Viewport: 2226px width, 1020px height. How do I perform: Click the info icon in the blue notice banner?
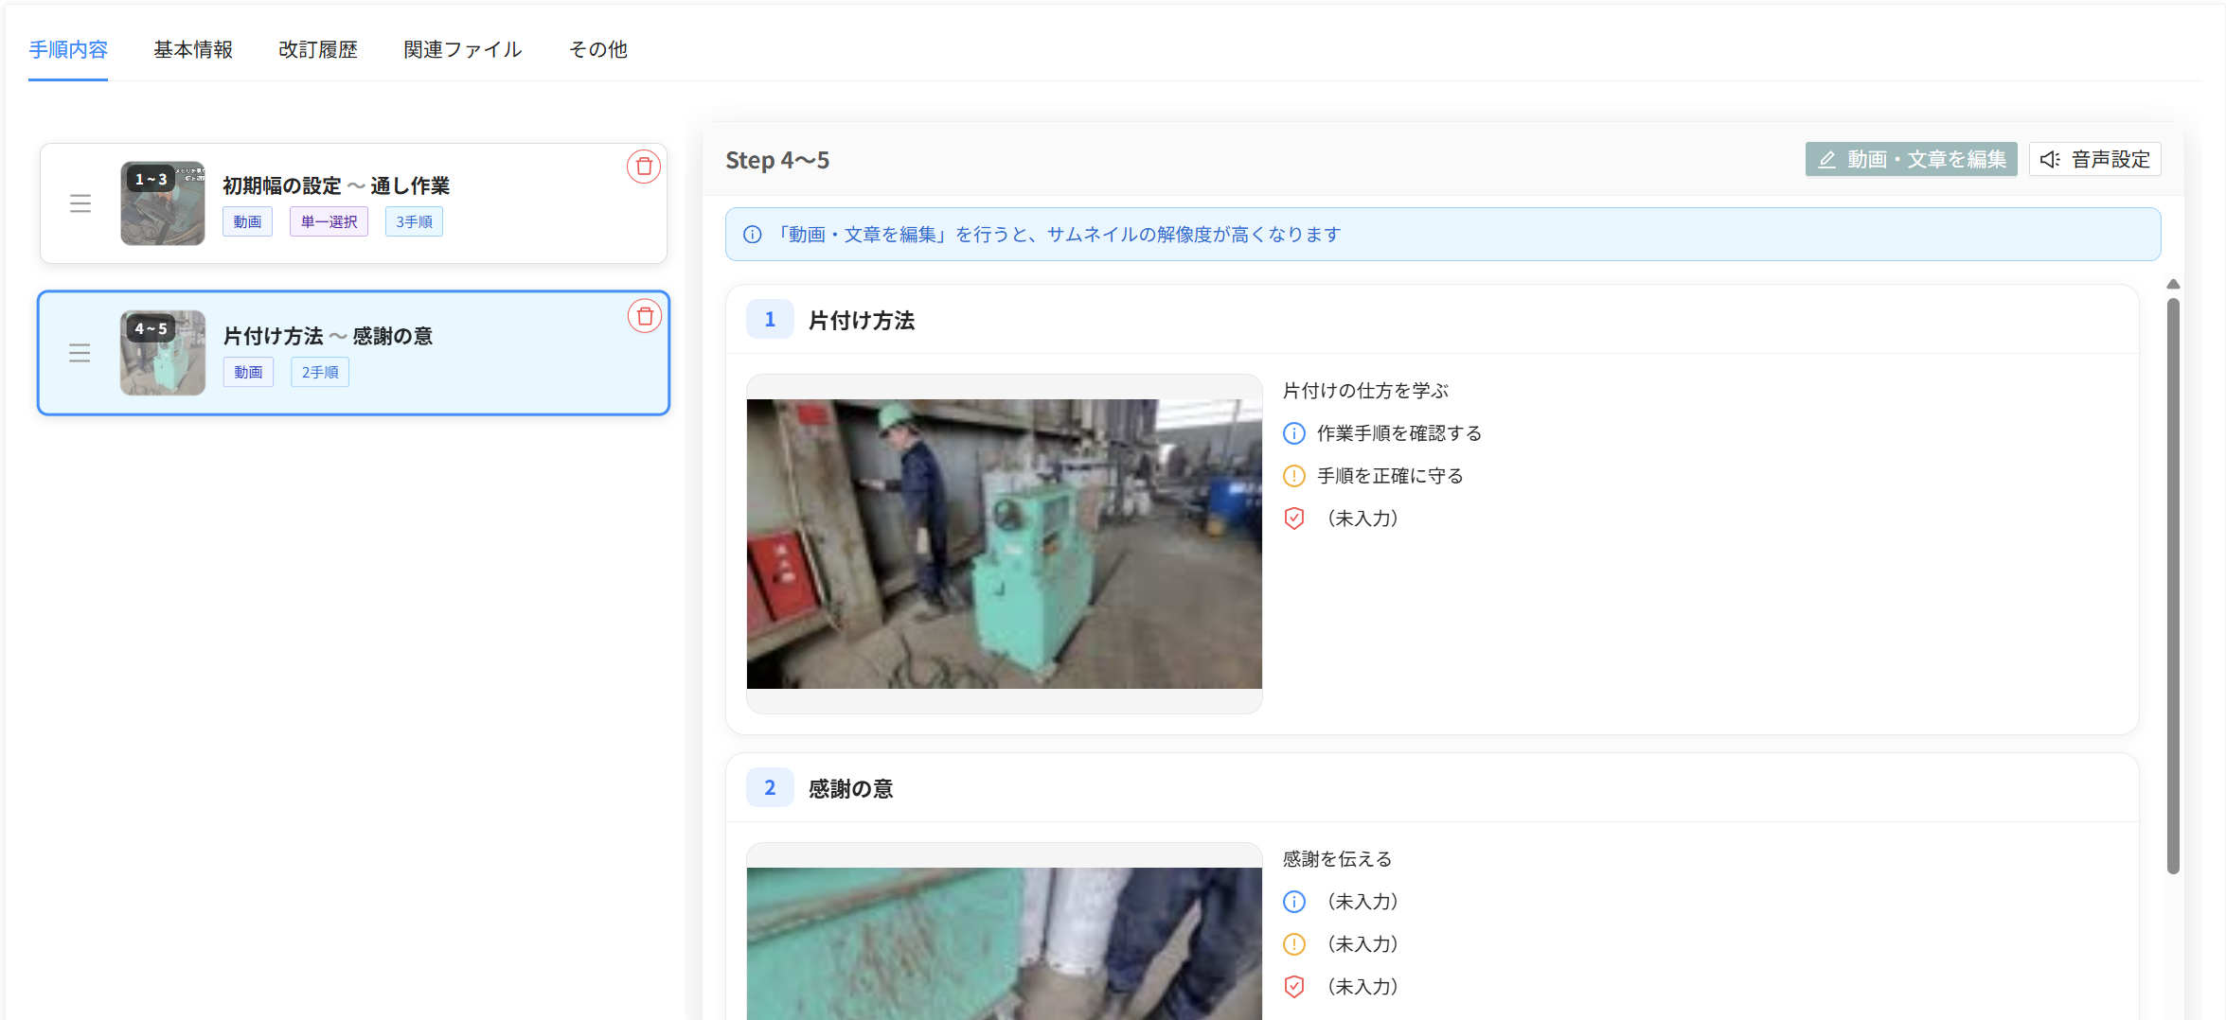[753, 235]
